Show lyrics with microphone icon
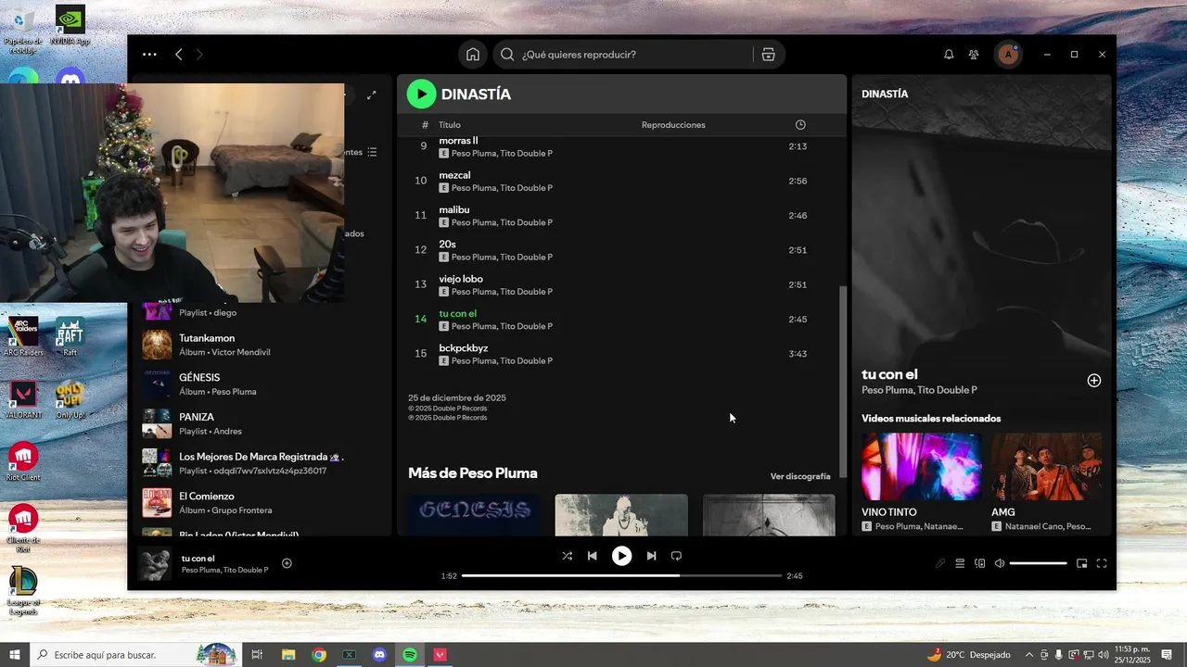1187x667 pixels. click(939, 563)
